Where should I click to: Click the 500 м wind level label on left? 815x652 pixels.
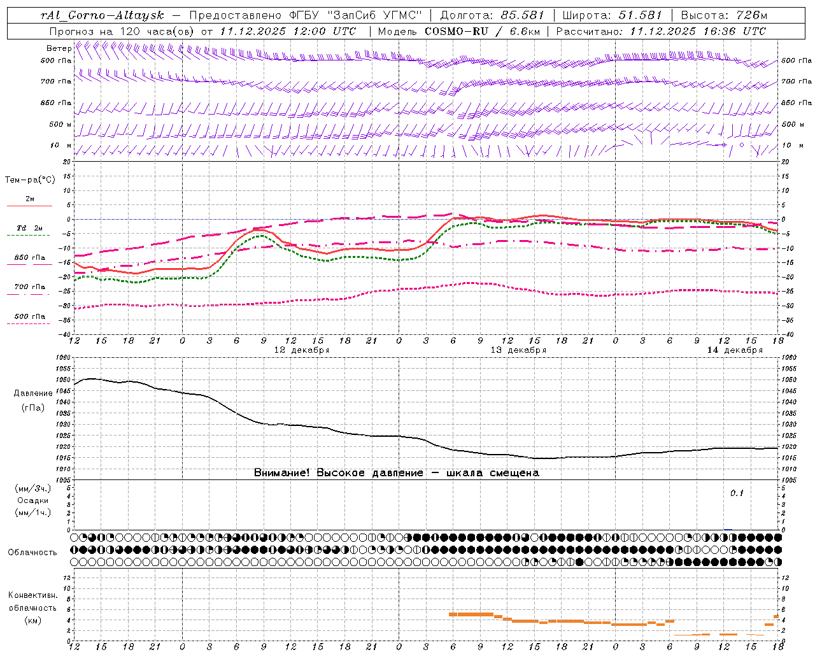coord(60,124)
